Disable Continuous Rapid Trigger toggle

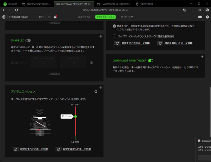(151, 61)
